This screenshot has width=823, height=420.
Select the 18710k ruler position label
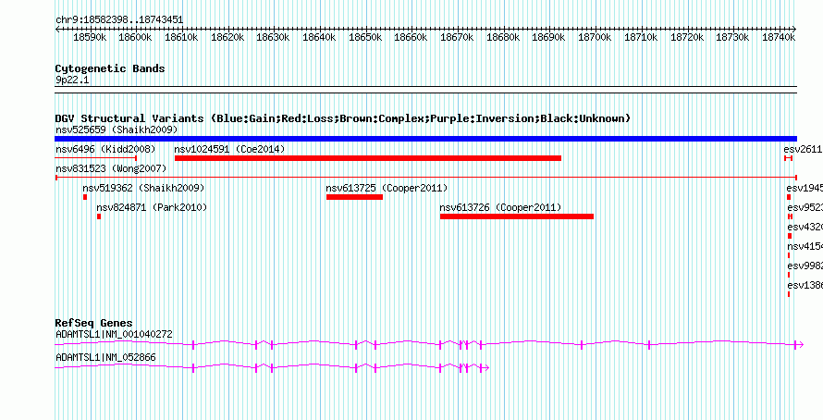pyautogui.click(x=641, y=38)
